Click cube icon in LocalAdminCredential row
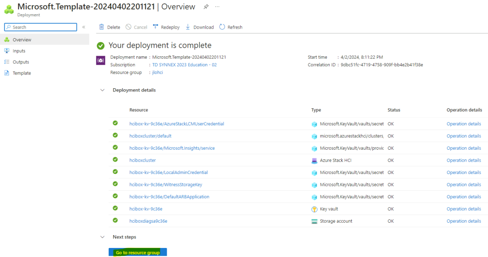488x257 pixels. pos(315,173)
